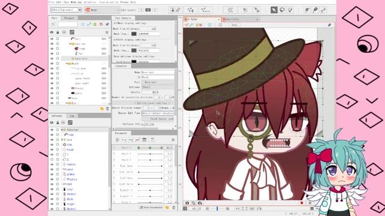
Task: Select Edit Level 3 button
Action: [155, 10]
